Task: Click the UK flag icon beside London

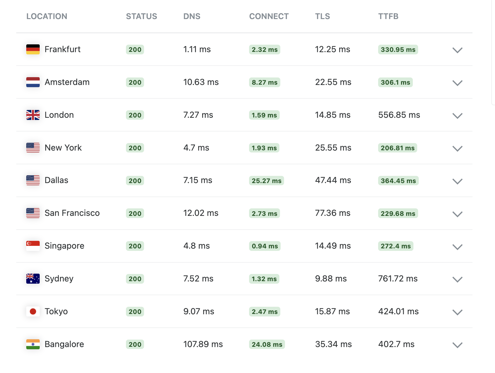Action: pos(33,115)
